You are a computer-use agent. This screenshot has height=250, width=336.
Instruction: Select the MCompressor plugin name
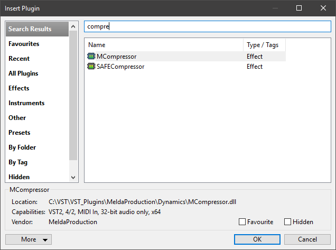point(116,57)
